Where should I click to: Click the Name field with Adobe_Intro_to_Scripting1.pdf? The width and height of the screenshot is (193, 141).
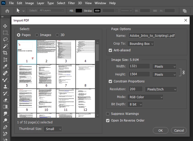coord(152,36)
